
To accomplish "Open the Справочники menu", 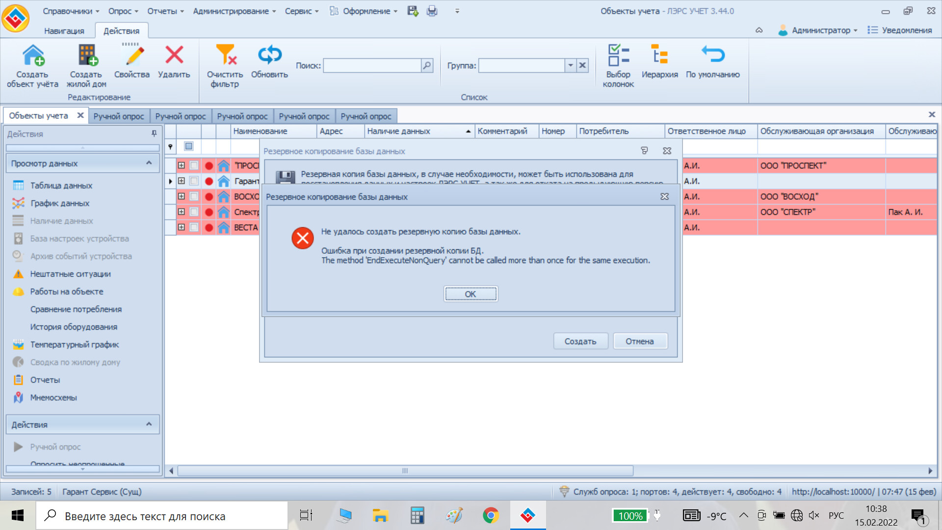I will click(71, 11).
